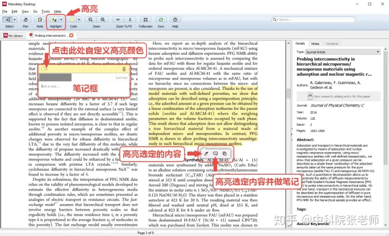
Task: Open the View menu
Action: (x=25, y=11)
